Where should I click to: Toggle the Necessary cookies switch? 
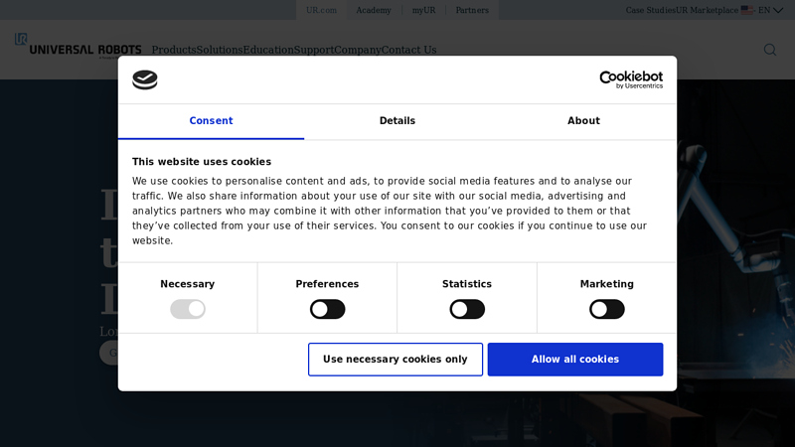(x=188, y=309)
